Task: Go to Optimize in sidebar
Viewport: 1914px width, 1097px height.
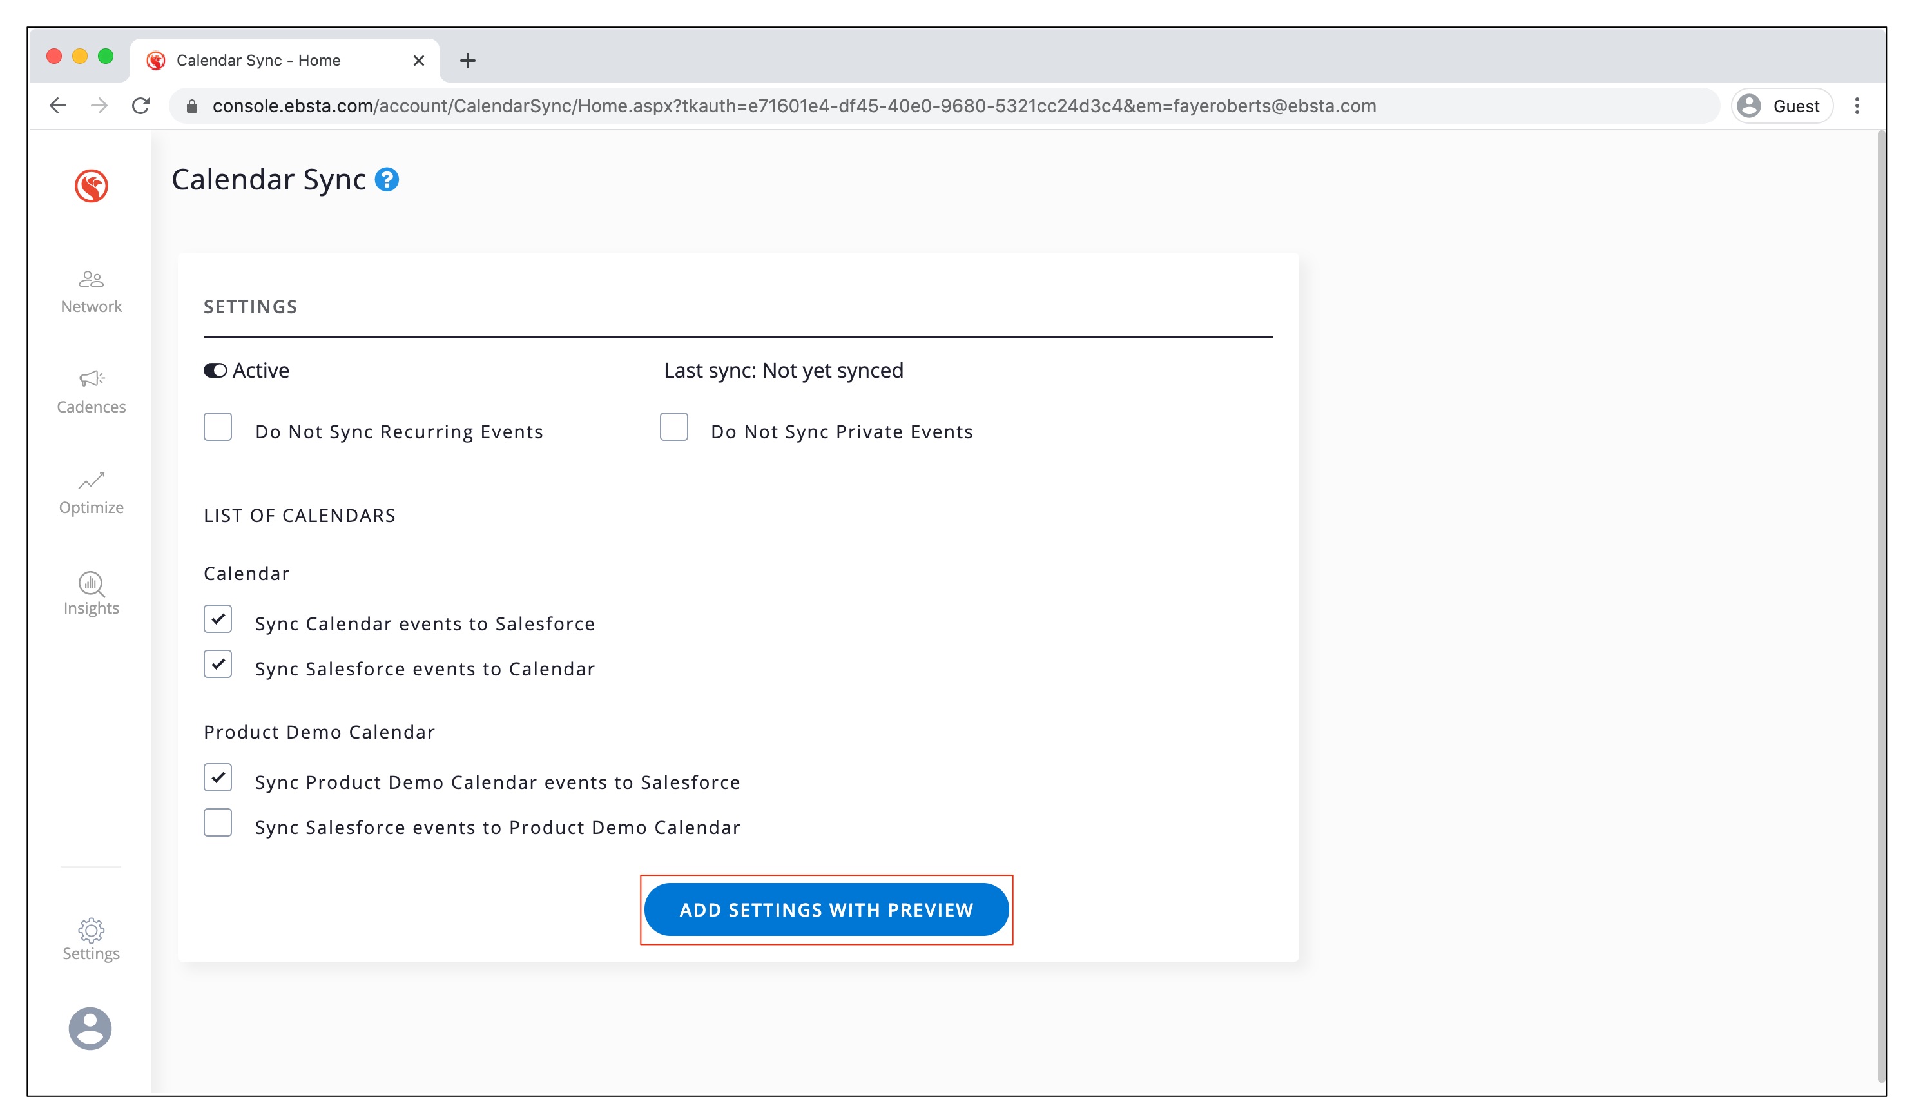Action: click(91, 492)
